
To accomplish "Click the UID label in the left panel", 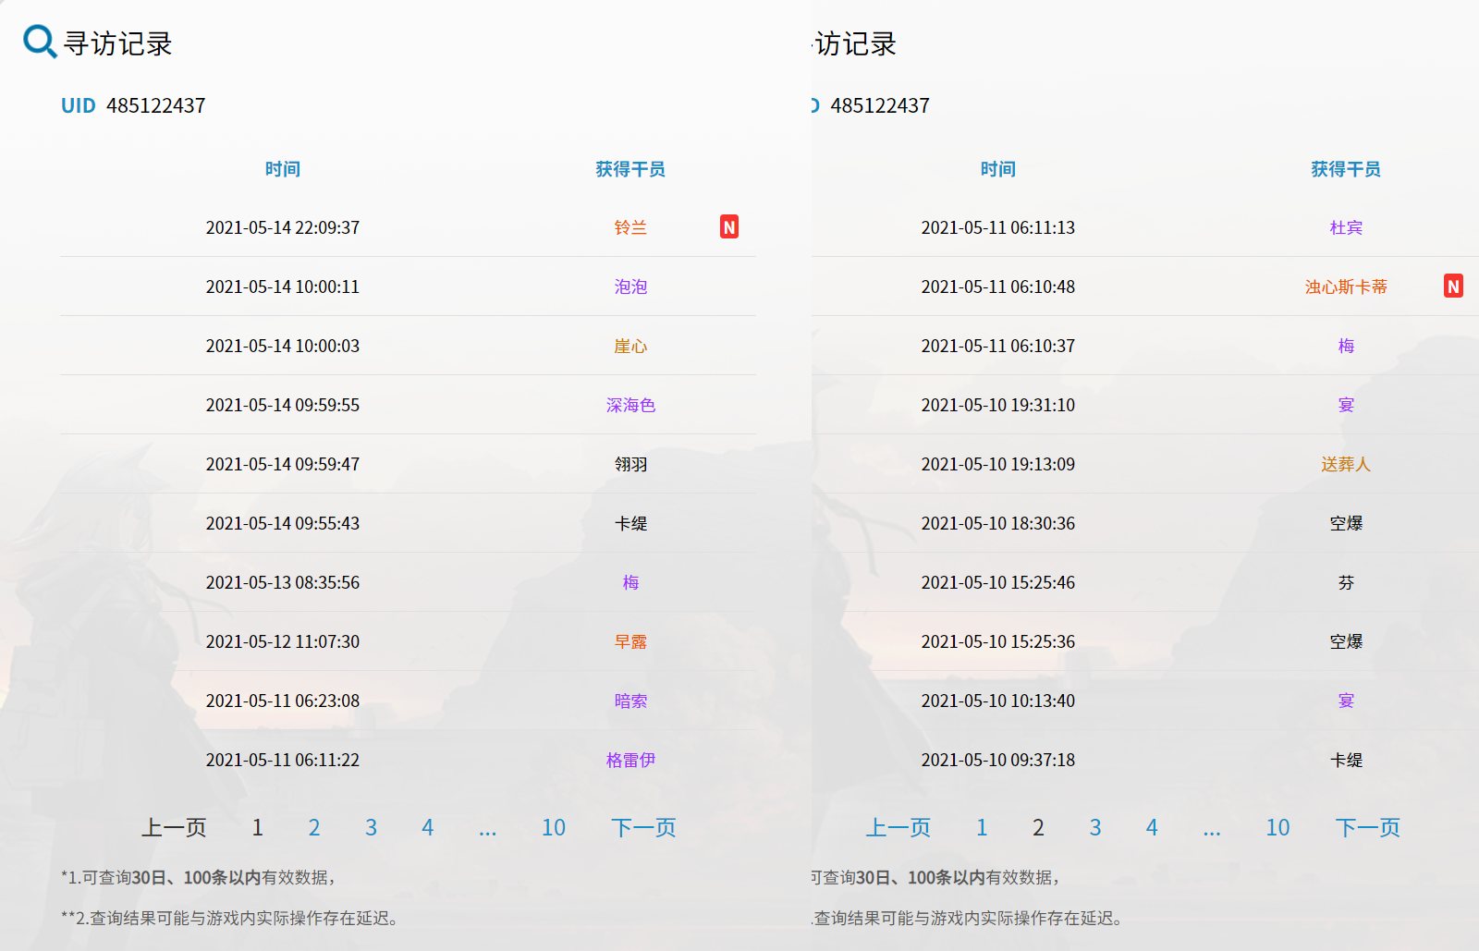I will (79, 105).
